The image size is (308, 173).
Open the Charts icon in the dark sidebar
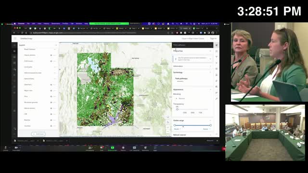click(x=14, y=69)
